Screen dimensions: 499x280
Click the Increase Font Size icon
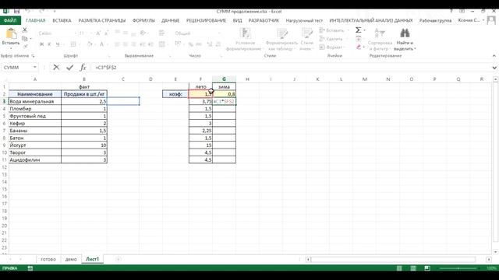(x=98, y=33)
